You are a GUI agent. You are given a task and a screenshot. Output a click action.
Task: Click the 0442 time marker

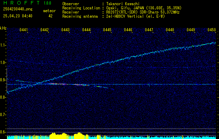click(45, 30)
